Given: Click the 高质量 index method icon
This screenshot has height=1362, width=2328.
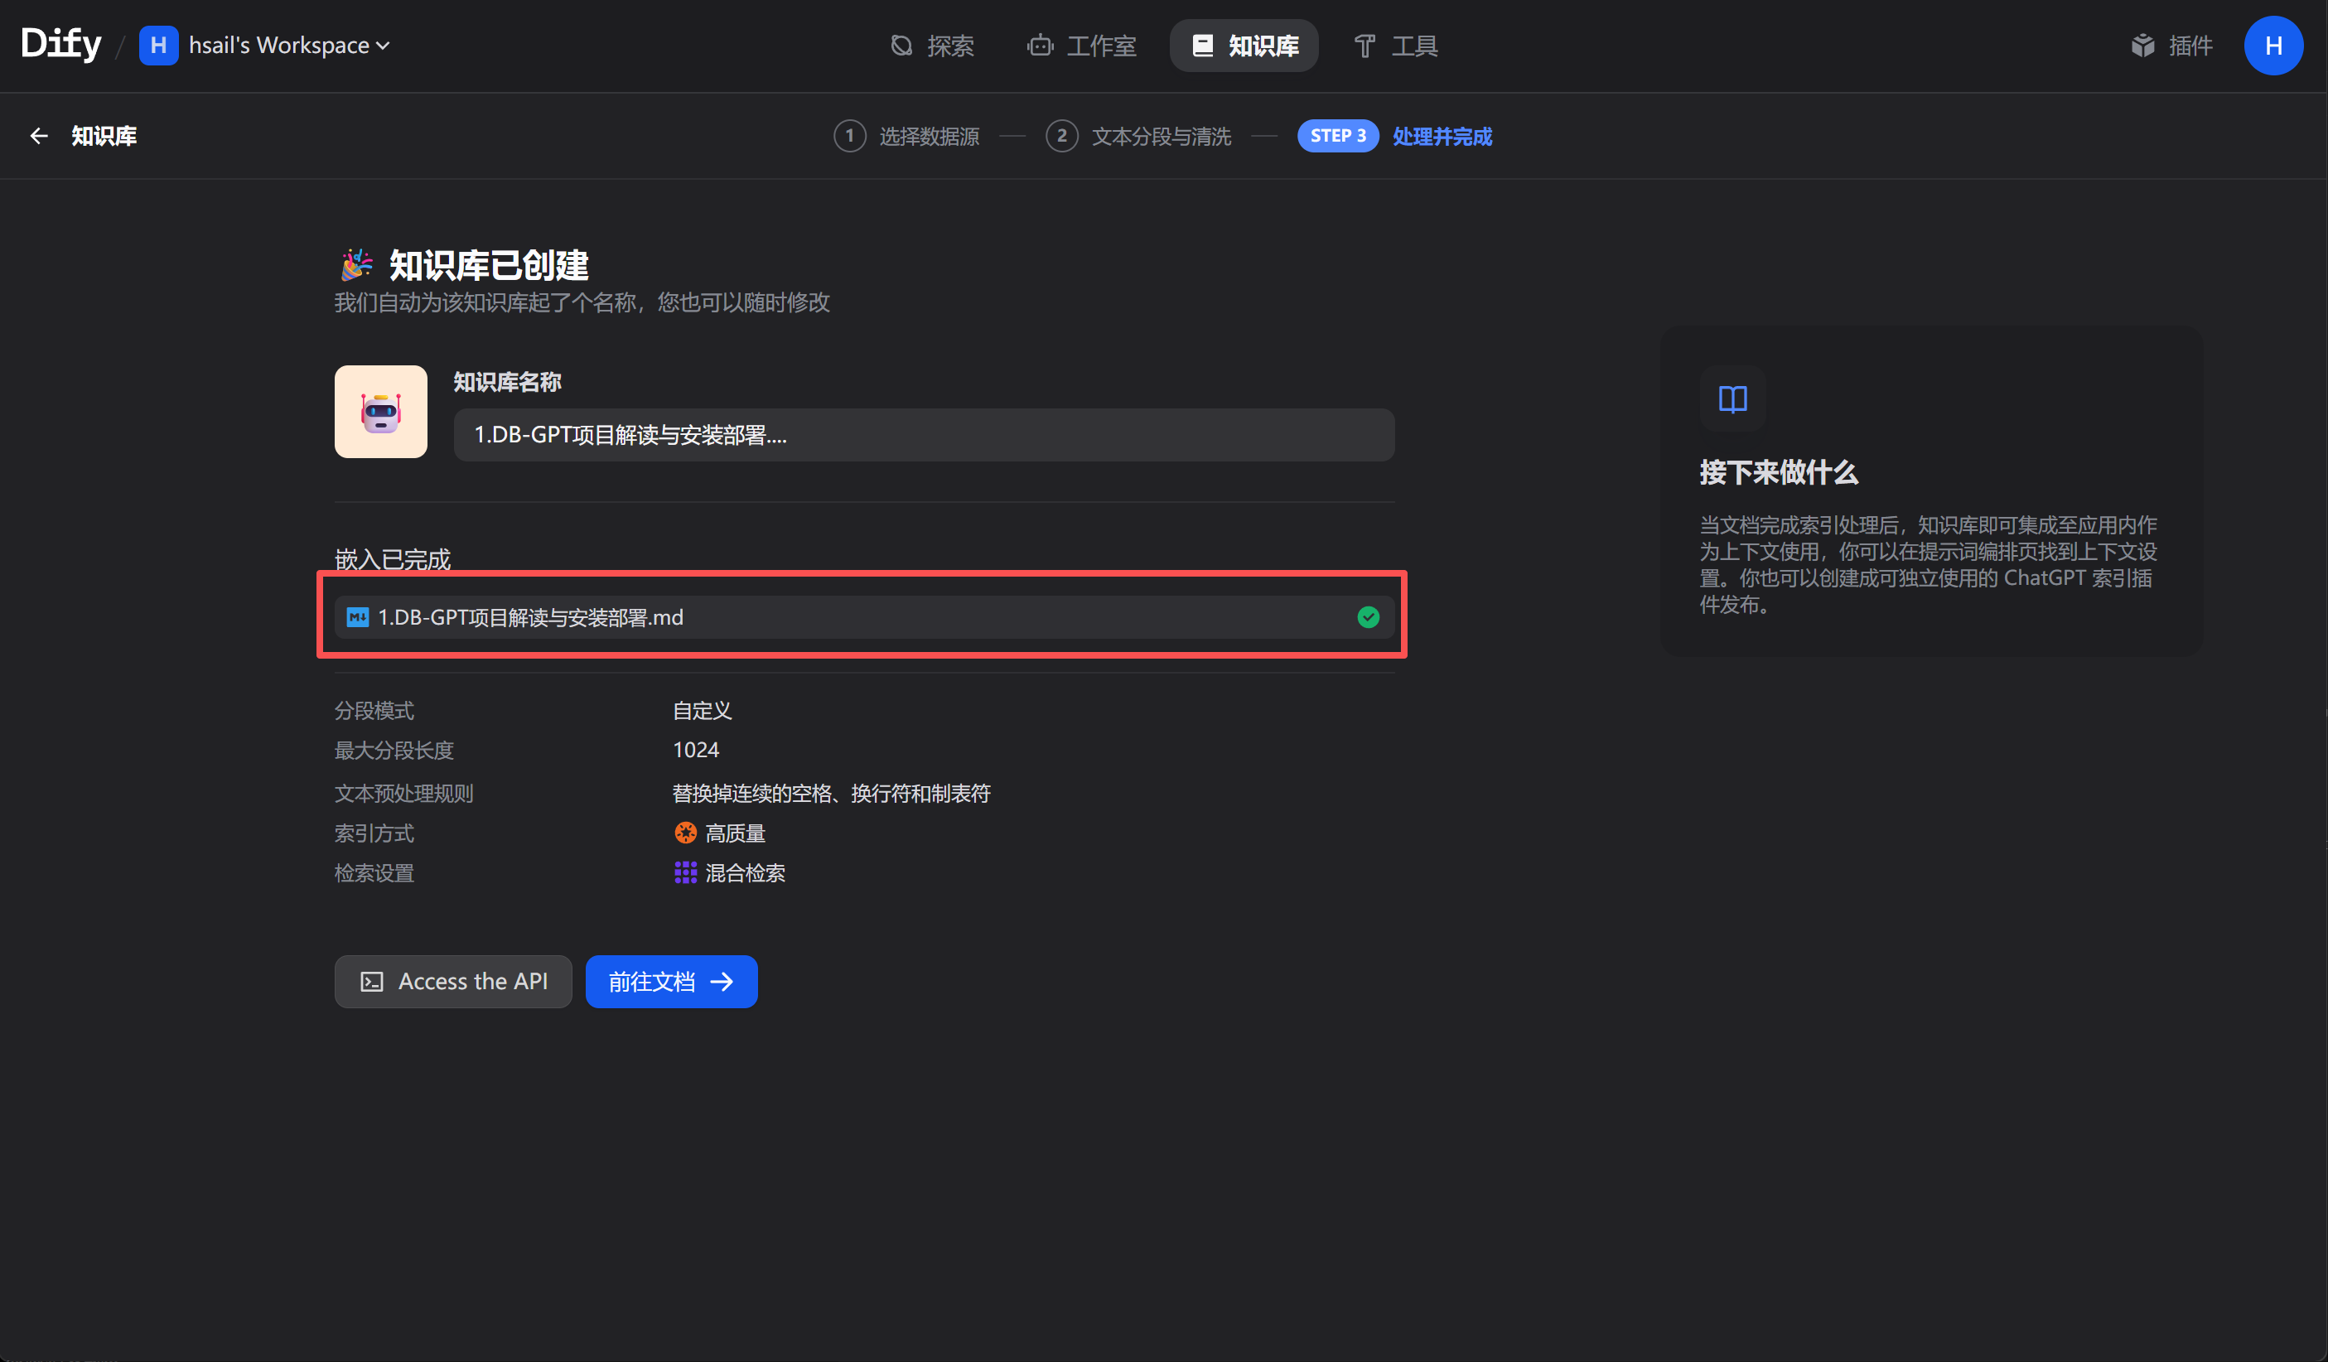Looking at the screenshot, I should (685, 833).
